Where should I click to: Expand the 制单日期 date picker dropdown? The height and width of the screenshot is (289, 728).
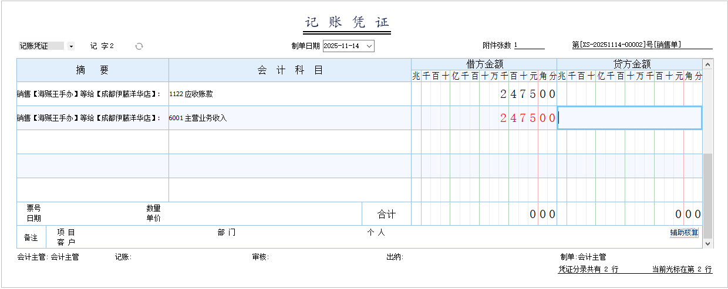point(369,46)
